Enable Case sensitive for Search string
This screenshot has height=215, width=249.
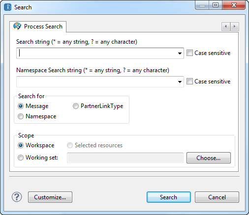point(189,53)
